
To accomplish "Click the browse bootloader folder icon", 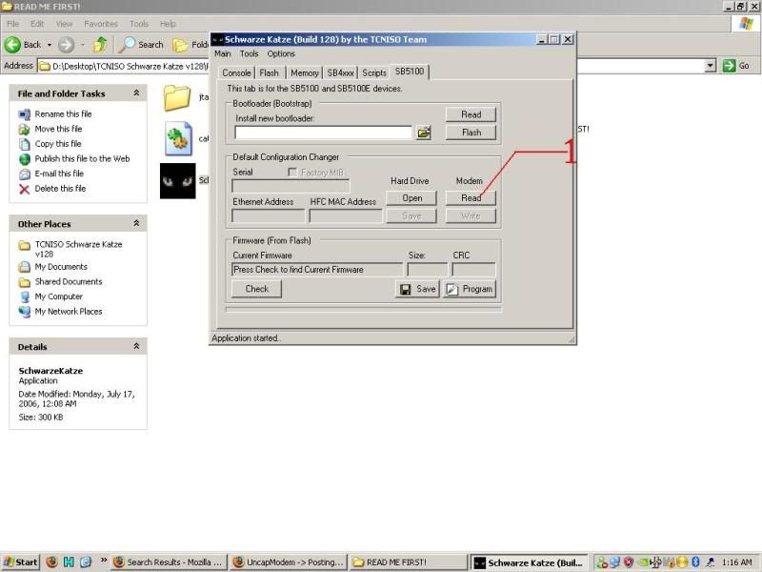I will click(424, 133).
